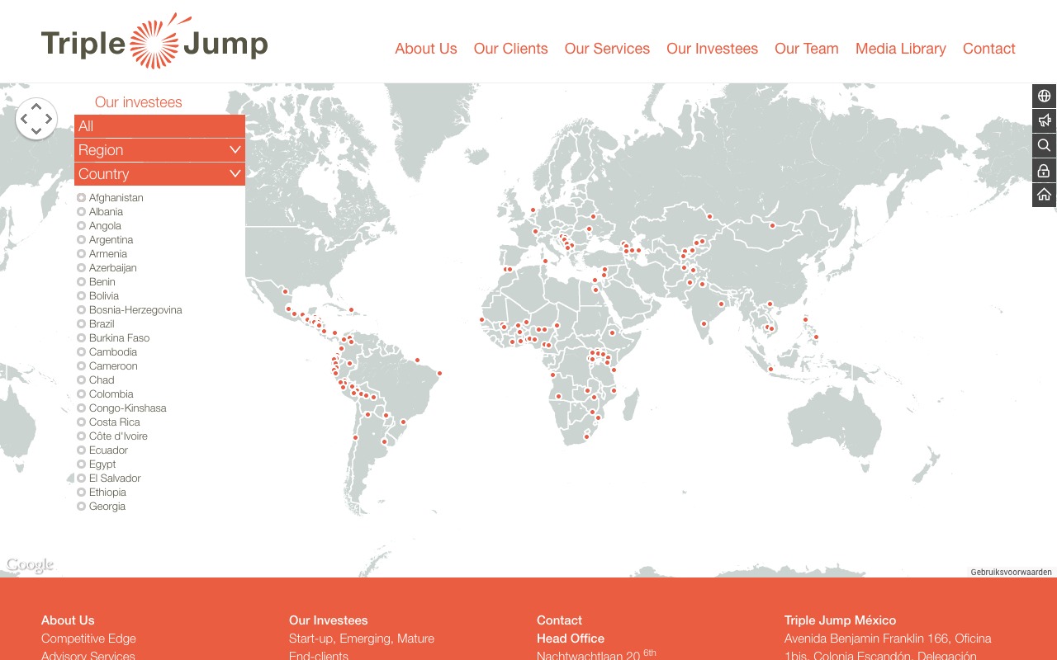Pick Ecuador from the country list
Viewport: 1057px width, 660px height.
[x=108, y=450]
